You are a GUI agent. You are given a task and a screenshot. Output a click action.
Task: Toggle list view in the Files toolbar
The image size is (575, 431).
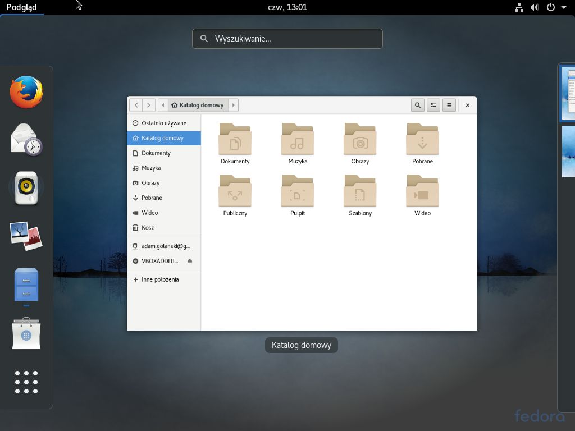pos(433,105)
